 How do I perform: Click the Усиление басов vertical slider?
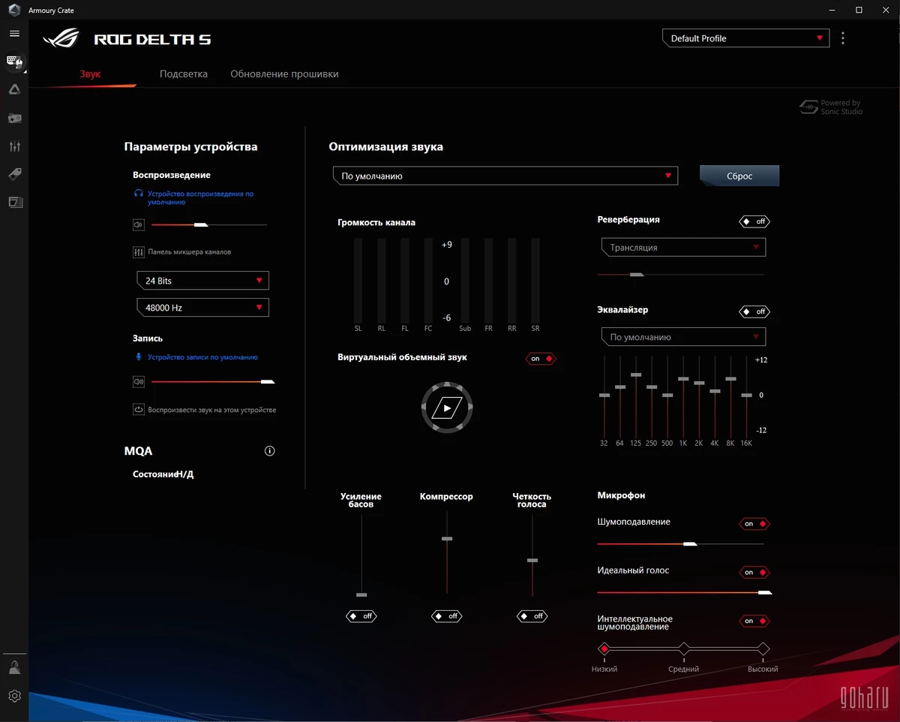(361, 556)
